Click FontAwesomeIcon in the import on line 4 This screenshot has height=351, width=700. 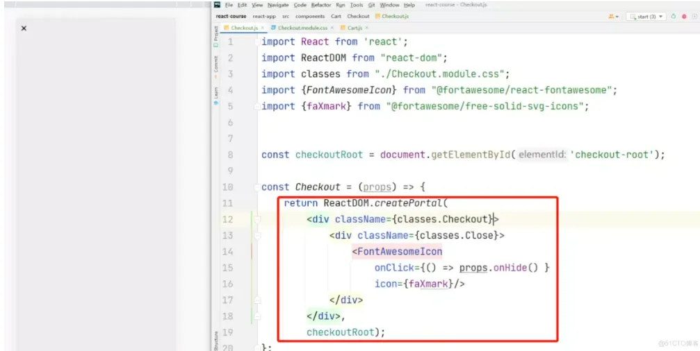click(x=349, y=90)
